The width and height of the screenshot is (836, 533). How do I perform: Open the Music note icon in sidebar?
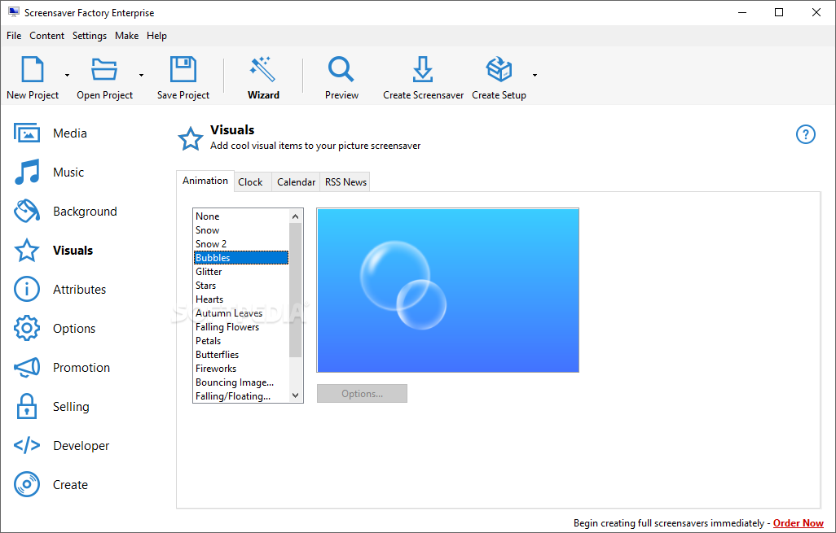coord(27,172)
